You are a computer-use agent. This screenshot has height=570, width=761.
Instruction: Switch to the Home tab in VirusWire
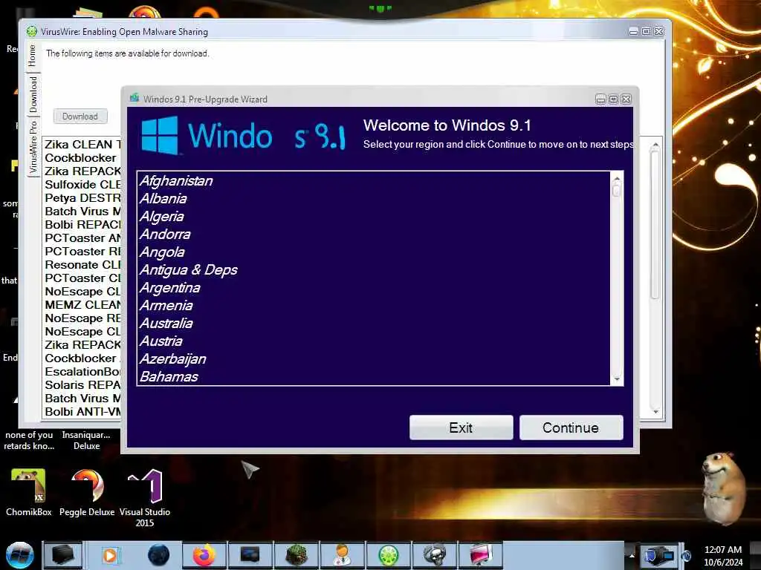click(x=33, y=56)
